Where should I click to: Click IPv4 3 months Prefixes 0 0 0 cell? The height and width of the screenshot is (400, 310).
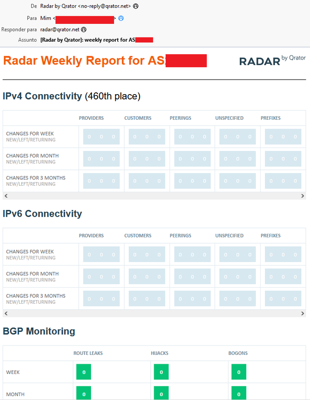point(283,181)
